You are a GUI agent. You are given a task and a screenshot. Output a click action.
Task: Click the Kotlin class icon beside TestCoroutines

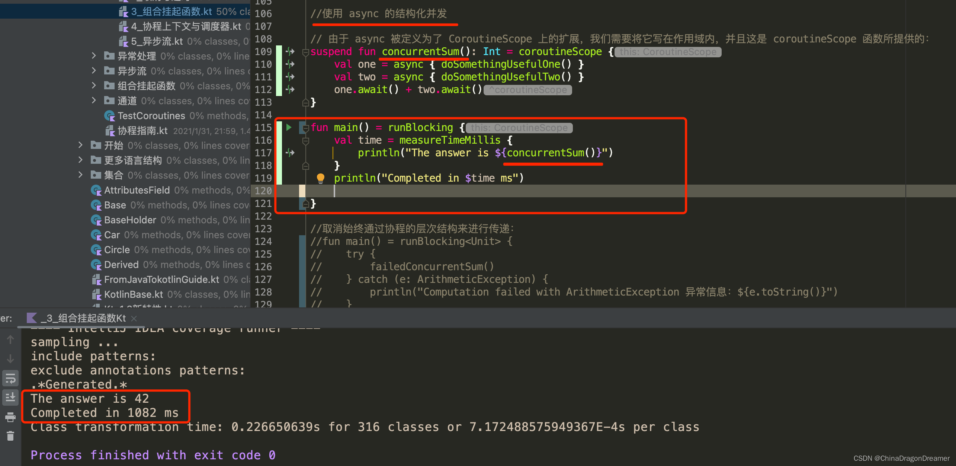pyautogui.click(x=110, y=116)
